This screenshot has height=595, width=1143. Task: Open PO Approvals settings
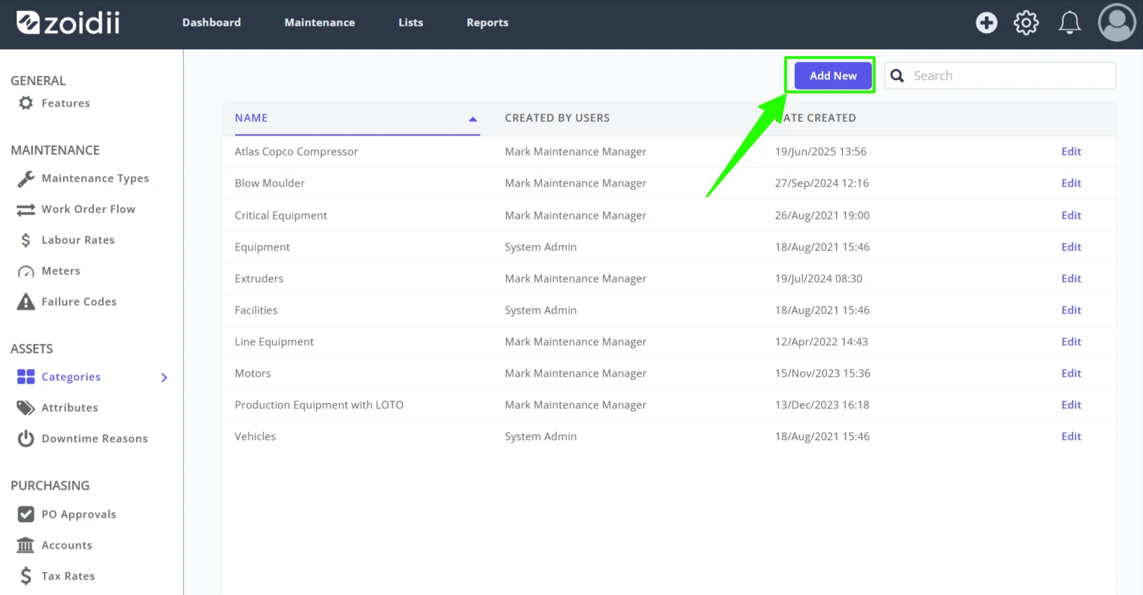pos(79,514)
